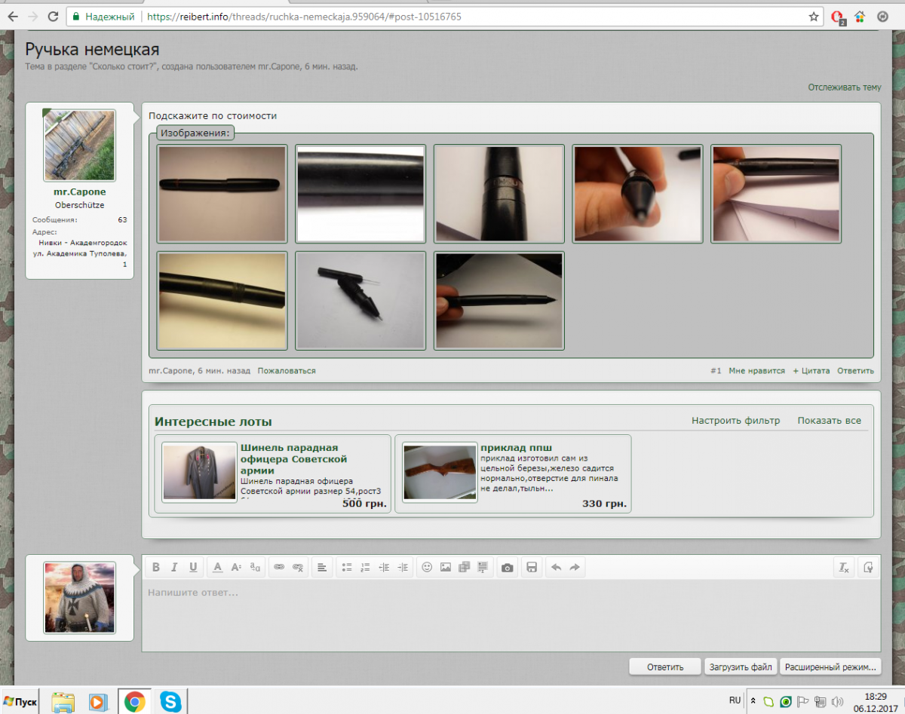Viewport: 905px width, 714px height.
Task: Open the insert quote/code options
Action: click(x=483, y=567)
